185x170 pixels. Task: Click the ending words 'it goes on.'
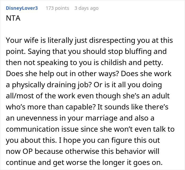click(145, 163)
